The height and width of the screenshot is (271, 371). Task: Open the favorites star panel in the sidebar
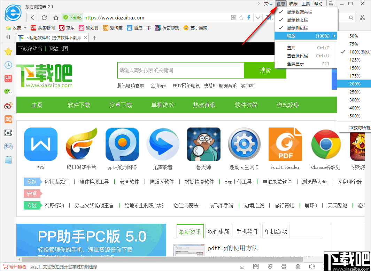coord(8,51)
